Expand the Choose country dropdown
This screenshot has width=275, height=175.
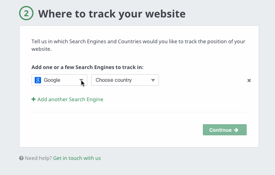pos(125,80)
